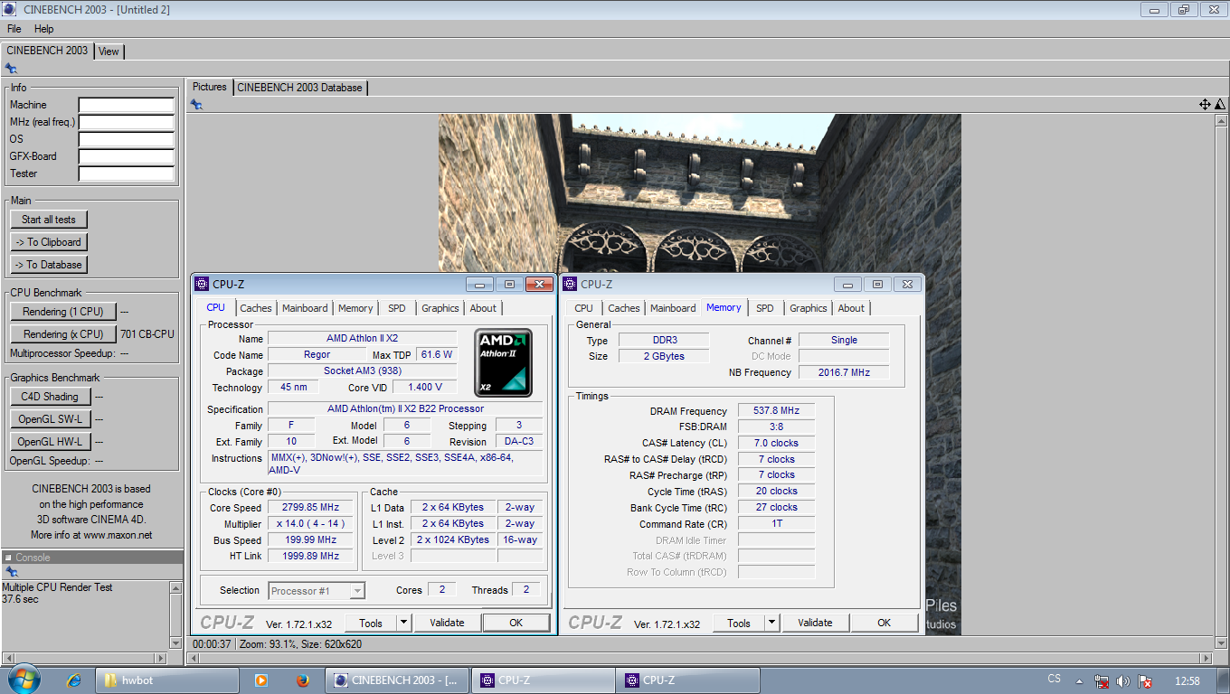Viewport: 1230px width, 694px height.
Task: Click the 12:58 taskbar clock
Action: click(1187, 680)
